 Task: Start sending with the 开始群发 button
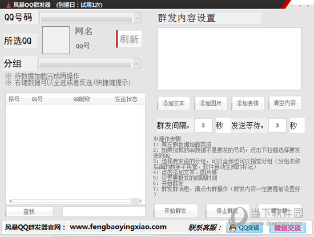176,211
